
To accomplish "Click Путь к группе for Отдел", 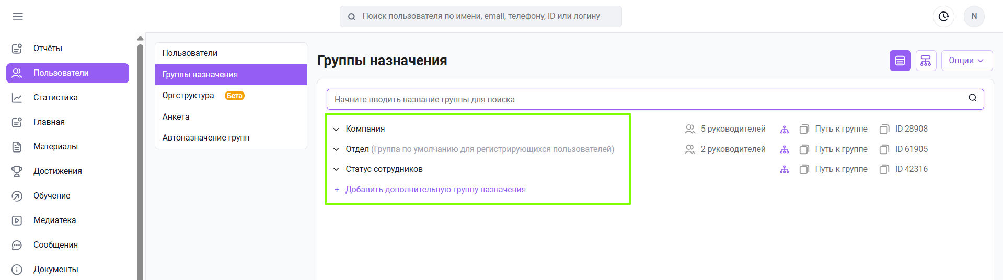I will [x=841, y=149].
